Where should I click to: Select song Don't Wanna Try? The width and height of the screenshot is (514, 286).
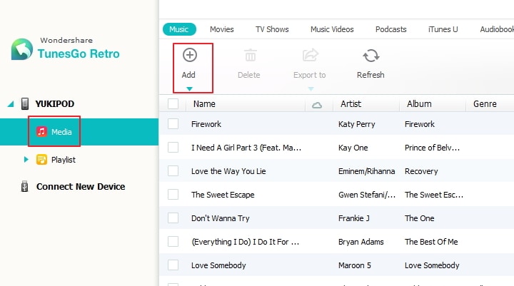pos(221,218)
